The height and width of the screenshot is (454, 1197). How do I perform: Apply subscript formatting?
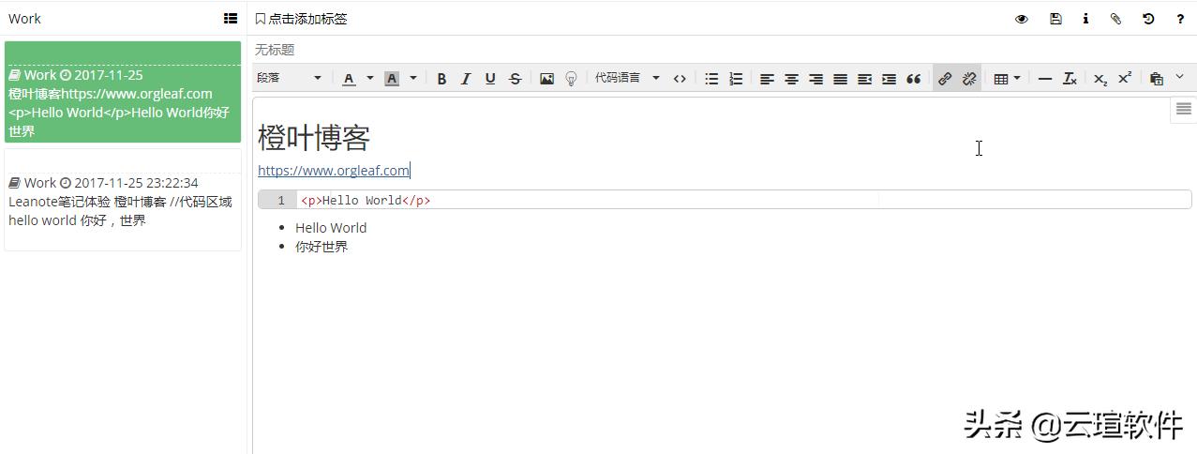point(1100,79)
